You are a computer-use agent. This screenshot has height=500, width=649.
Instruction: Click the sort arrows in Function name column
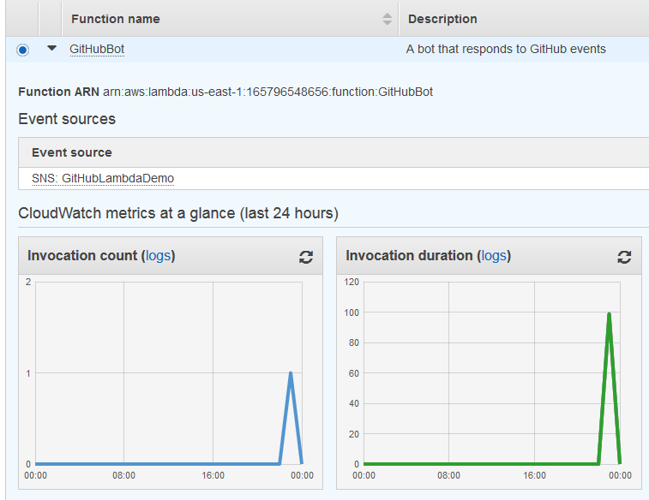click(388, 19)
